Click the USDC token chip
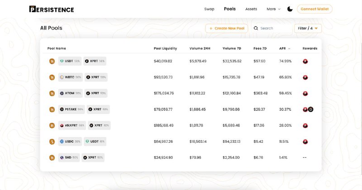The height and width of the screenshot is (190, 362). point(70,141)
